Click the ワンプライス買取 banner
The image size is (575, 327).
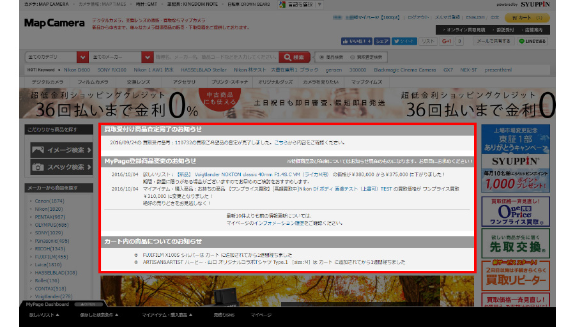(515, 211)
